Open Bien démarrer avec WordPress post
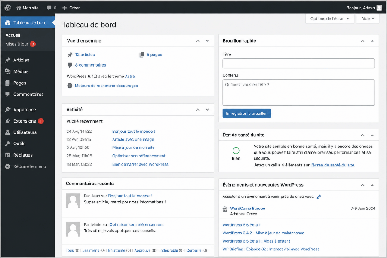The image size is (387, 258). pyautogui.click(x=140, y=164)
